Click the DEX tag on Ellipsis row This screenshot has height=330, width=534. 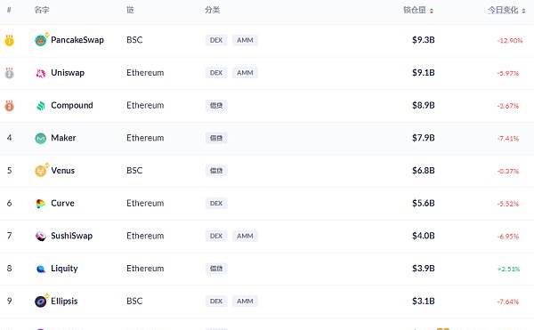click(216, 301)
